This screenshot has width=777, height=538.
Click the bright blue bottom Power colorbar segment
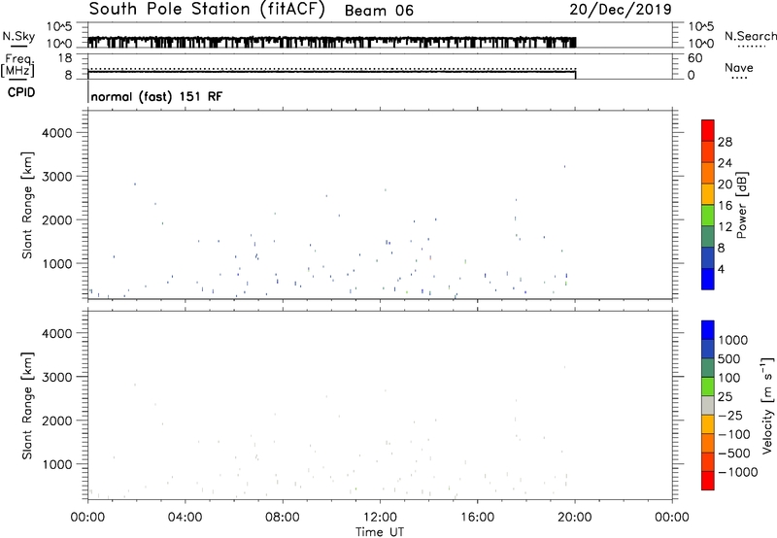pyautogui.click(x=708, y=279)
